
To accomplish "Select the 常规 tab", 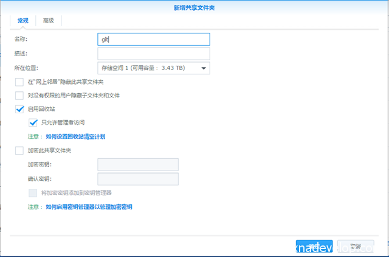I will [22, 21].
